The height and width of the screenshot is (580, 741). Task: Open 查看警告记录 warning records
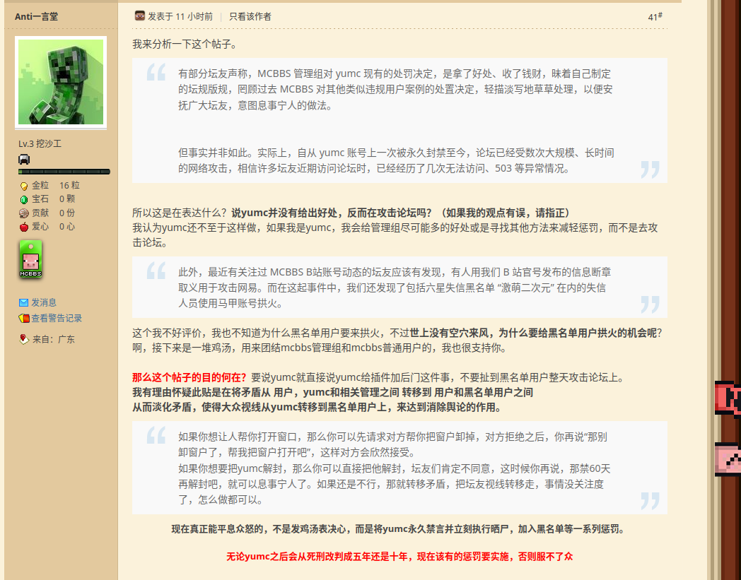(57, 318)
